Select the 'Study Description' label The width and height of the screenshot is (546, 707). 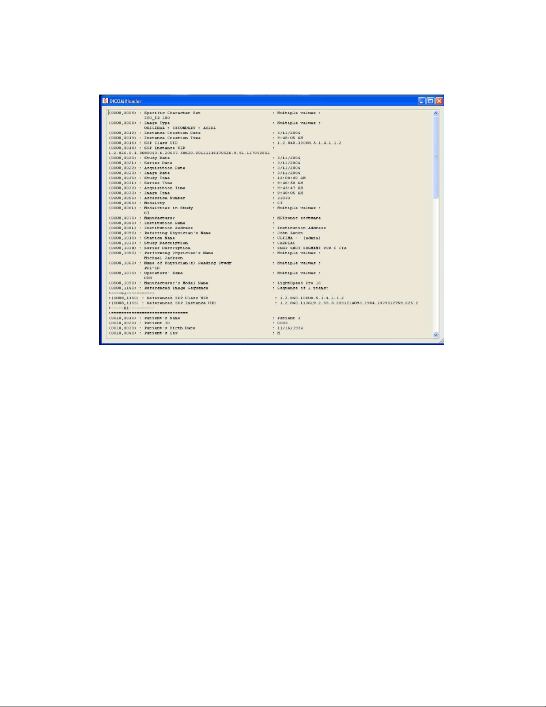pyautogui.click(x=166, y=243)
